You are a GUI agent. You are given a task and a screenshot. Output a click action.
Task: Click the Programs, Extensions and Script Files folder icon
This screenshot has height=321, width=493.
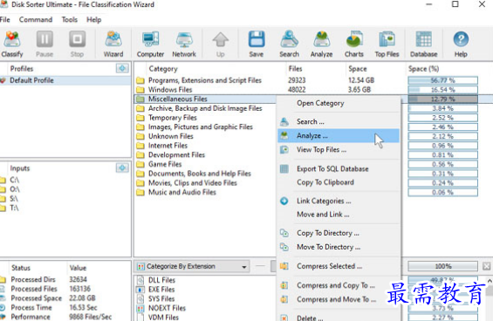pyautogui.click(x=140, y=80)
